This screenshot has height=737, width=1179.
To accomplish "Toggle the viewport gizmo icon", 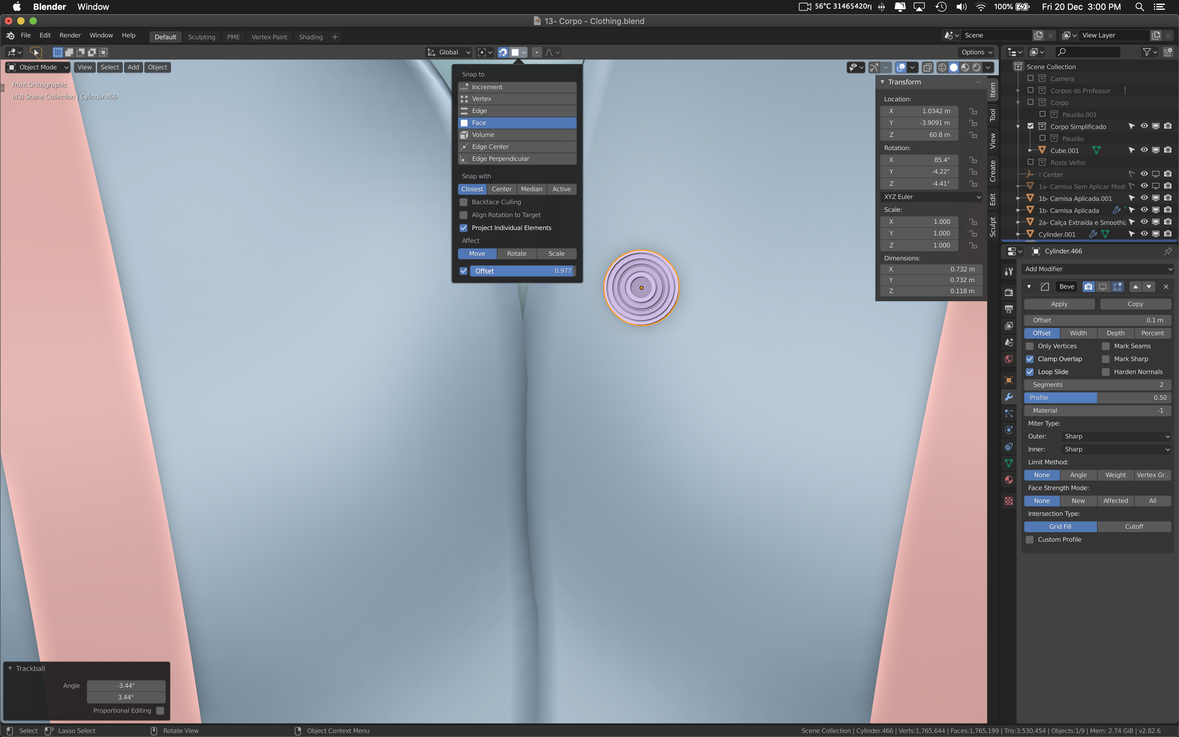I will point(874,67).
